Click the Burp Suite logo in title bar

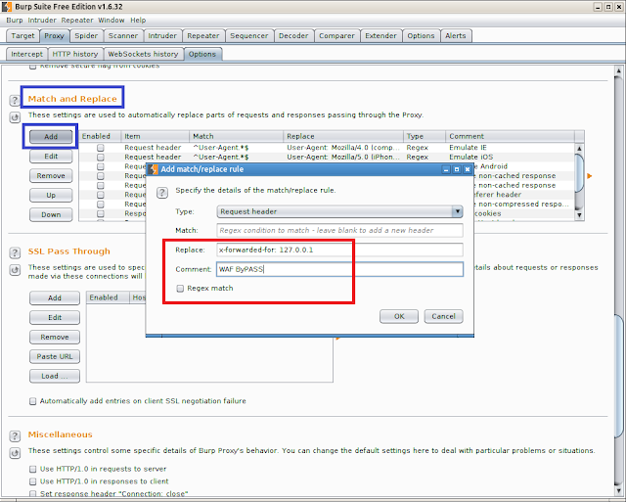point(7,7)
